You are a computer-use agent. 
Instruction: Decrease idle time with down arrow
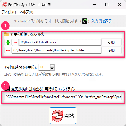tap(52, 69)
